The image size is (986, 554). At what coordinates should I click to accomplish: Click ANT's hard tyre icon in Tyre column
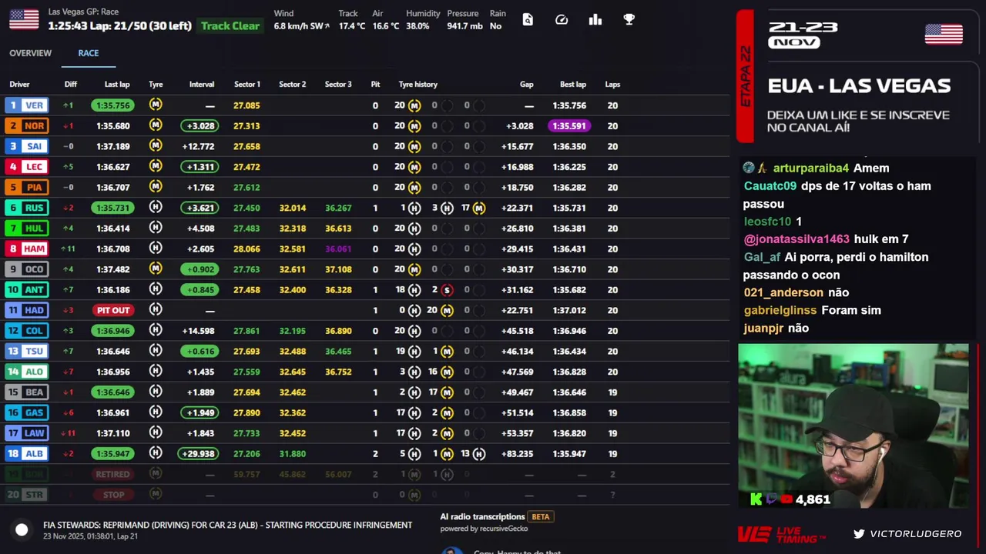point(156,289)
